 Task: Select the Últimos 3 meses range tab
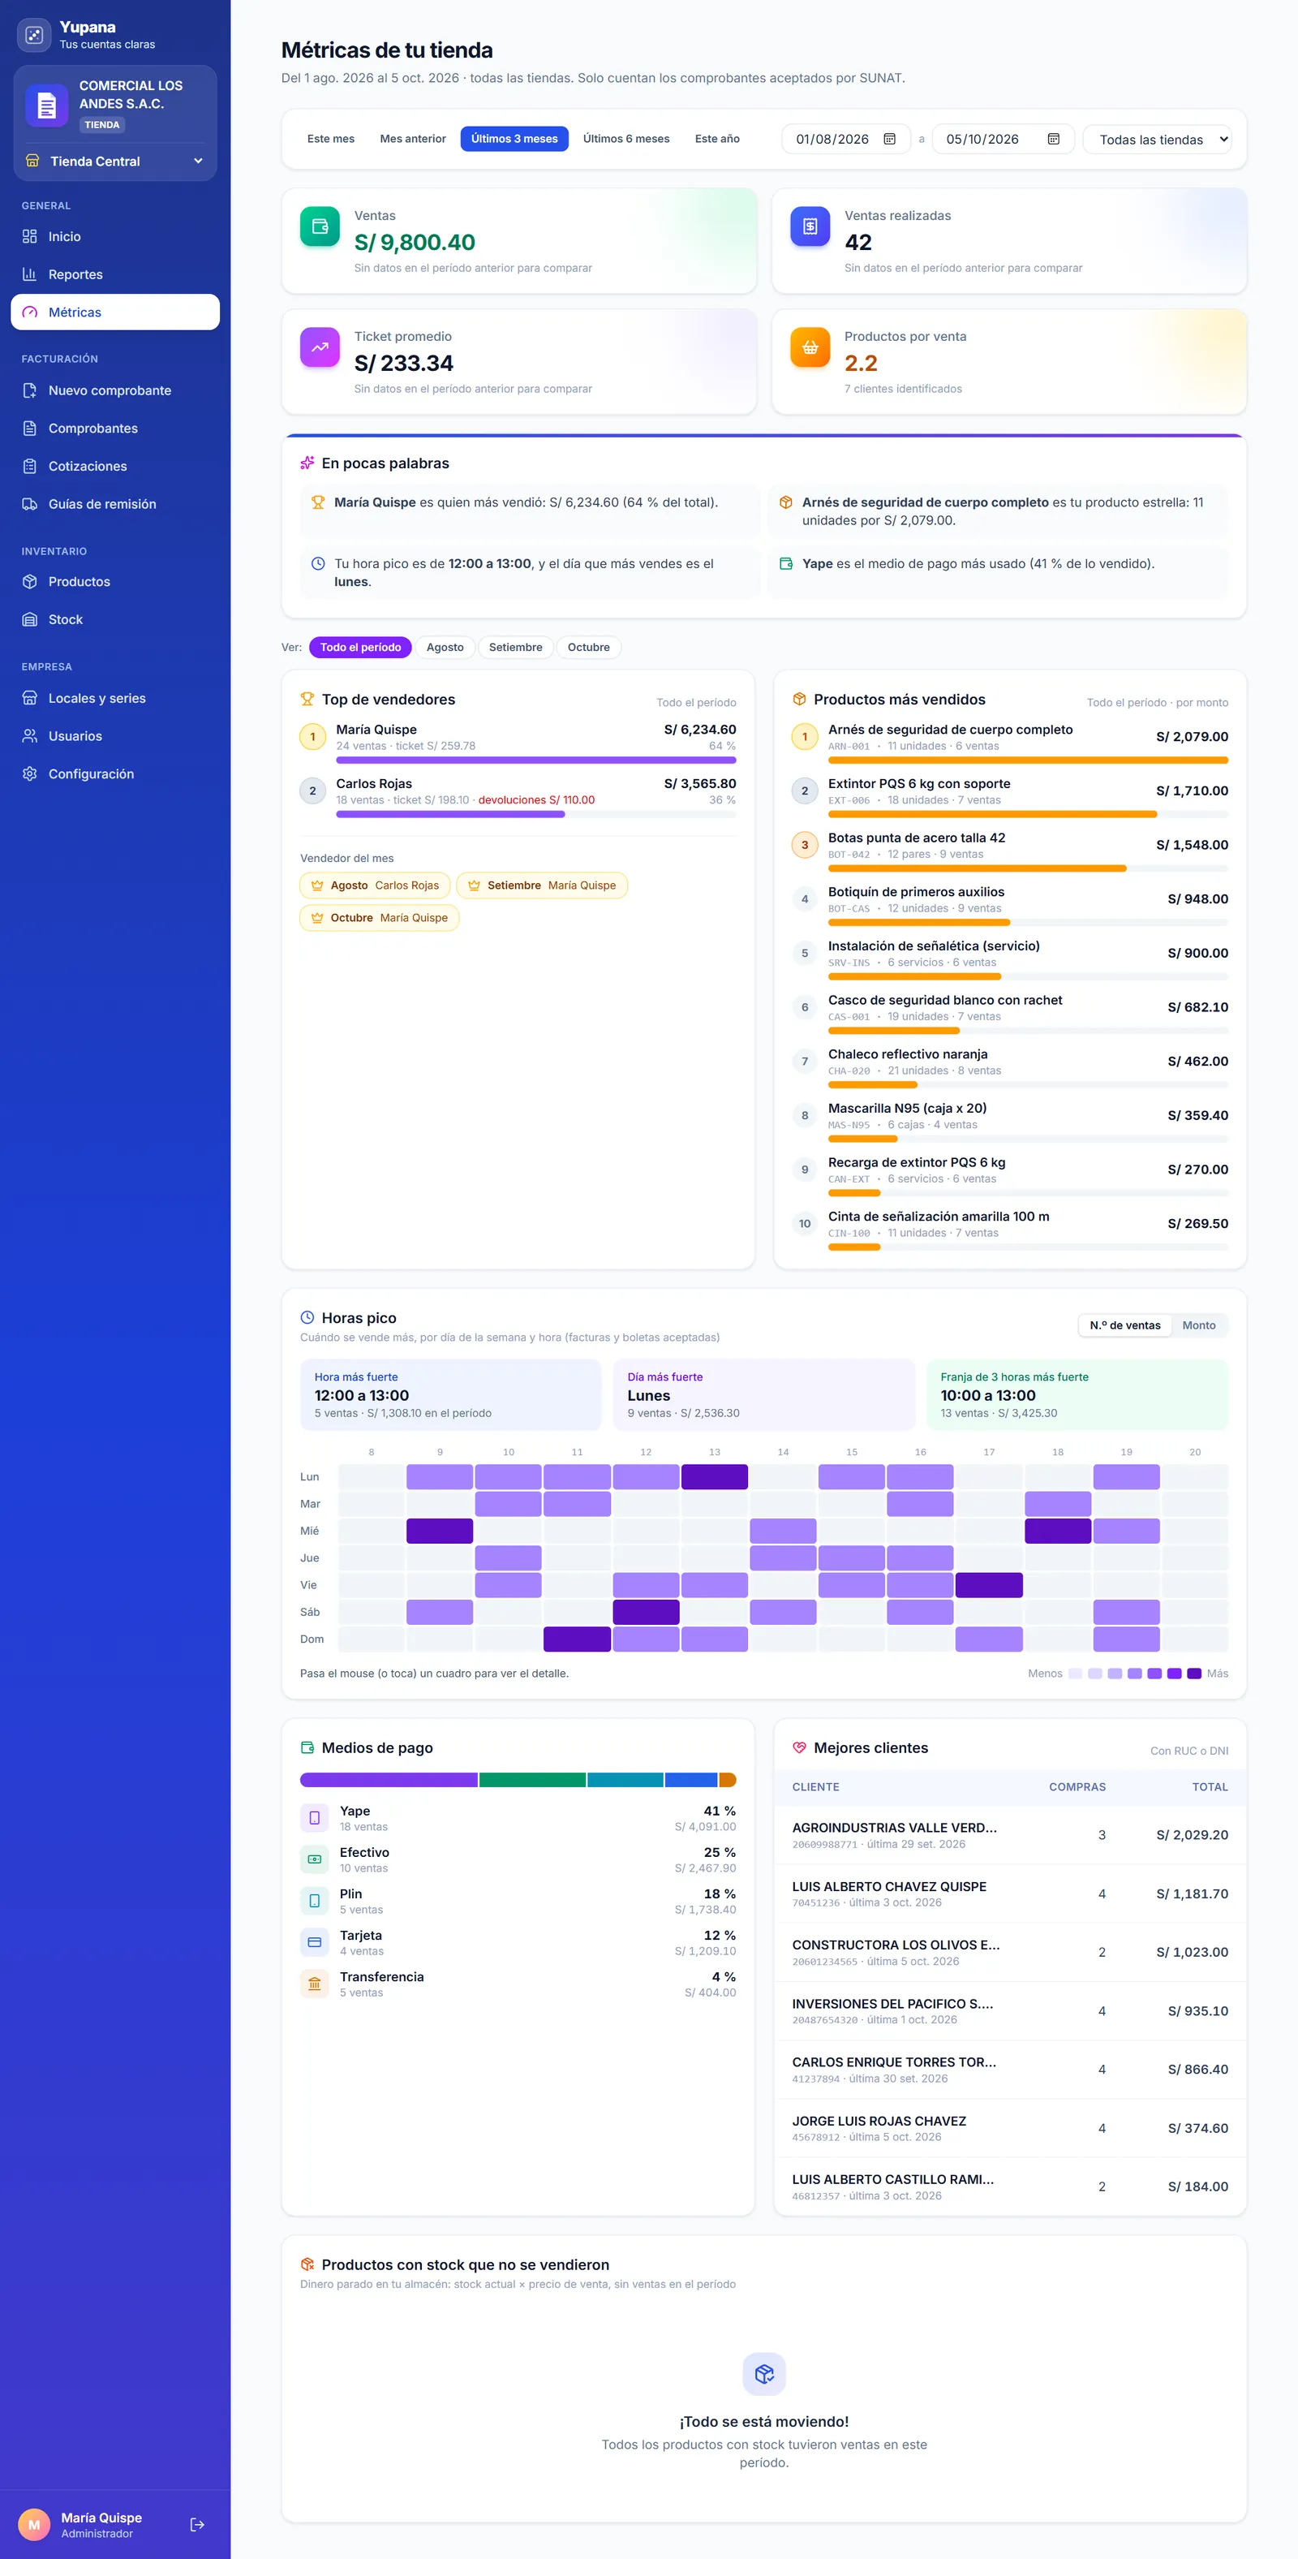[x=514, y=139]
